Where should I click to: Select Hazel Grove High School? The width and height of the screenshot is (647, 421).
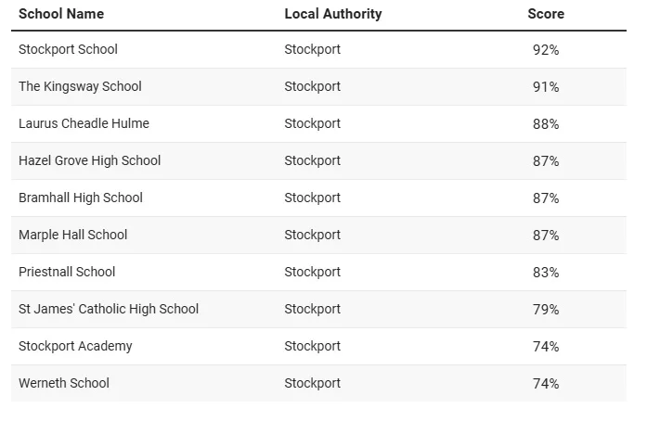point(89,160)
